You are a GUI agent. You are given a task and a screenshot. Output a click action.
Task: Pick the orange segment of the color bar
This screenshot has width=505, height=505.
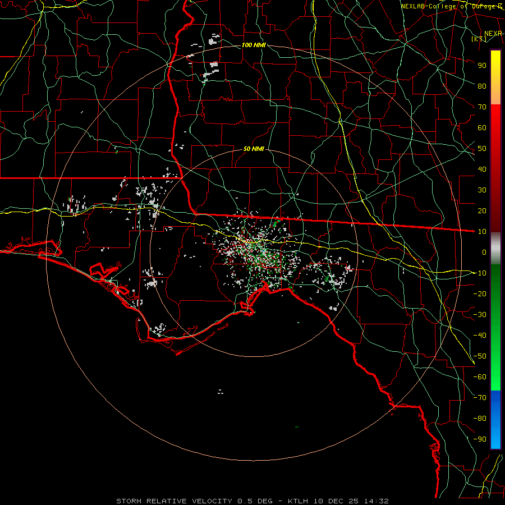[x=495, y=93]
